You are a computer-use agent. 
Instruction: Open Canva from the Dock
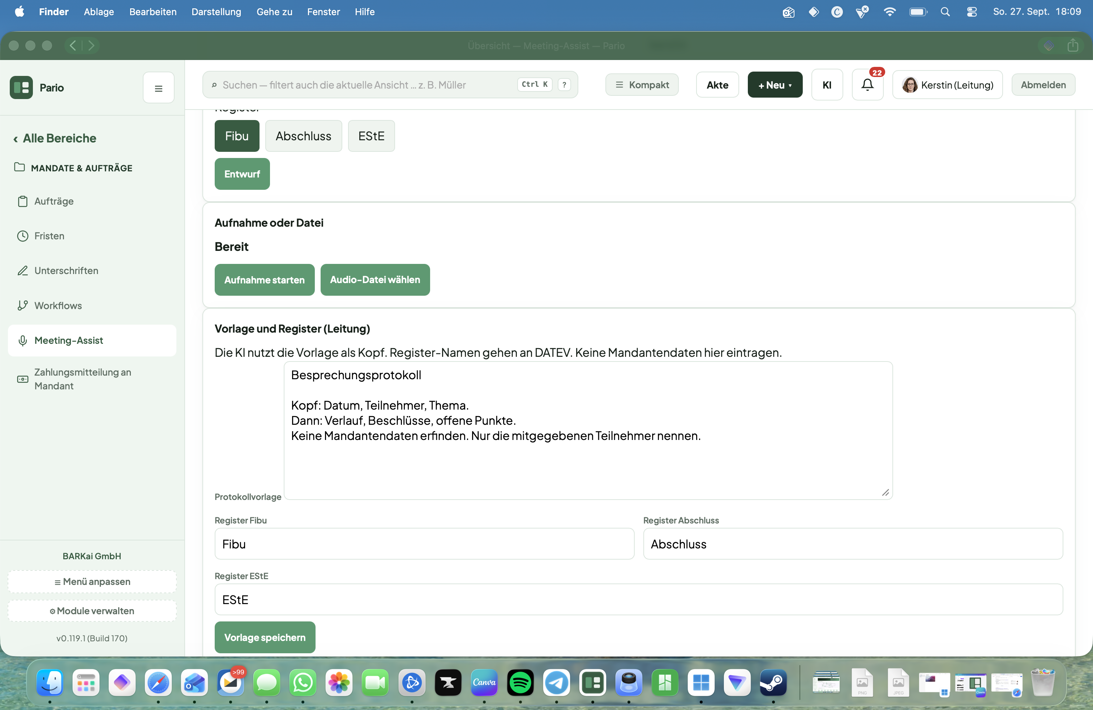(484, 683)
